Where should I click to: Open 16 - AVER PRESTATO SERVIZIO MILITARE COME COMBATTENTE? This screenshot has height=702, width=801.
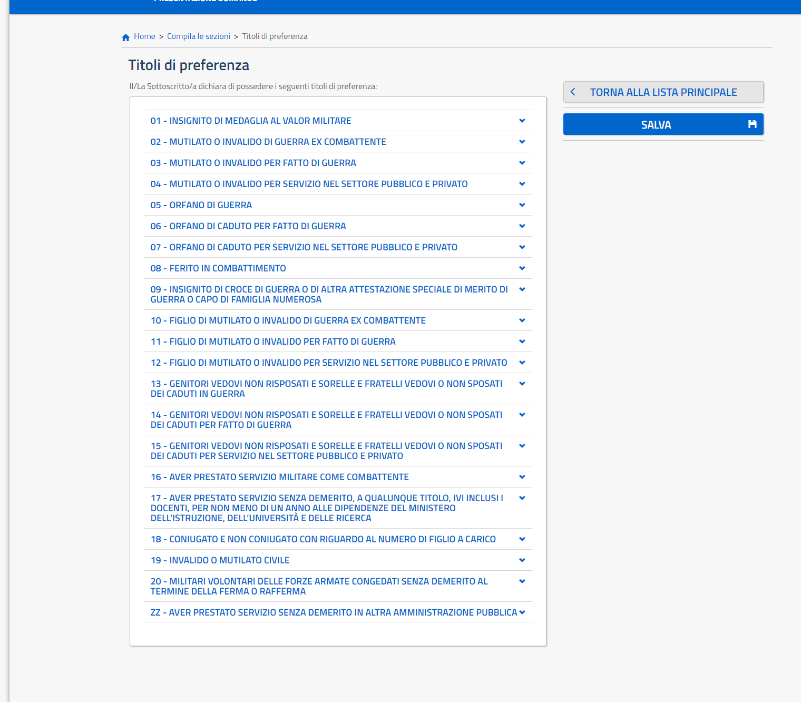pos(280,477)
